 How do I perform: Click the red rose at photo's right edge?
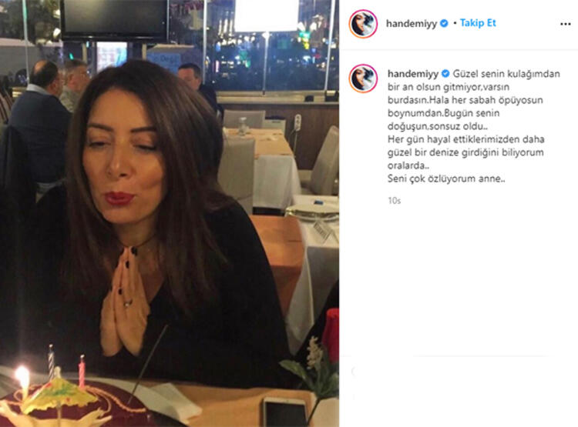point(331,335)
